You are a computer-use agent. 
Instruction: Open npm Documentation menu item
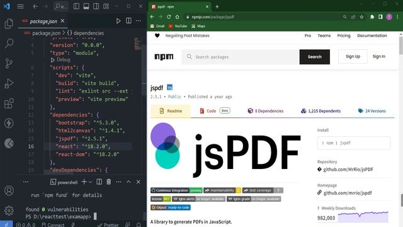coord(372,36)
